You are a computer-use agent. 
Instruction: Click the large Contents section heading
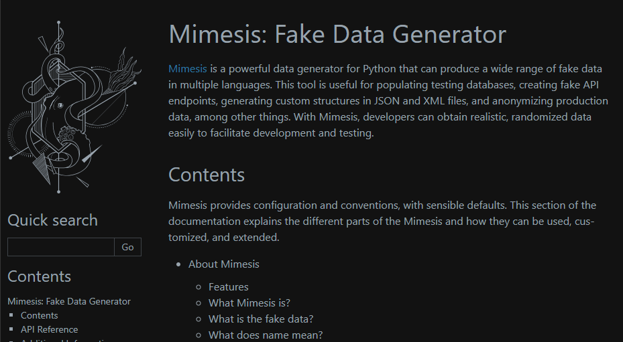[207, 175]
